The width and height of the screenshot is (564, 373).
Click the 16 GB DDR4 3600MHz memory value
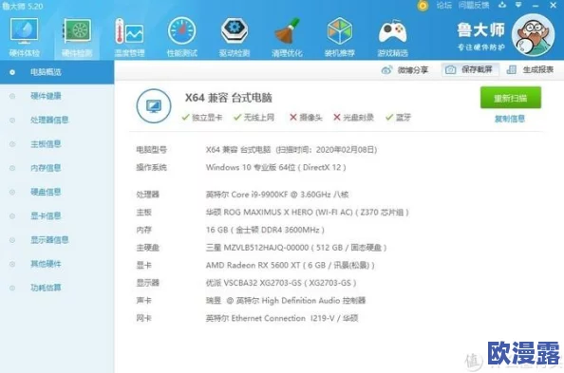pyautogui.click(x=265, y=230)
